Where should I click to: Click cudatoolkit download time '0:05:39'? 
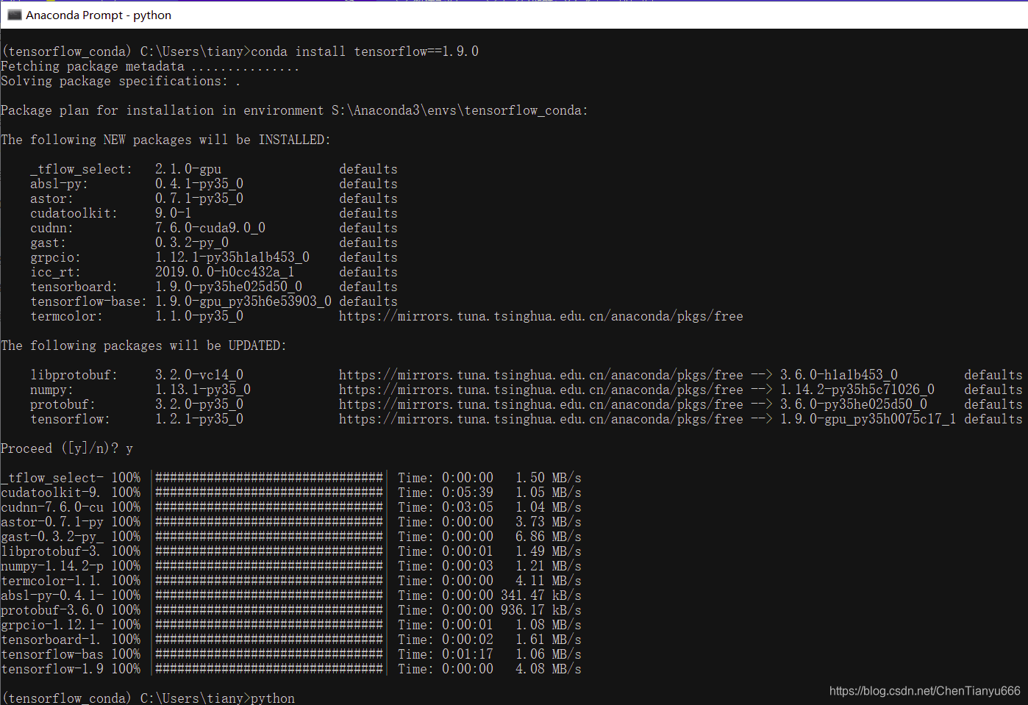pyautogui.click(x=468, y=493)
